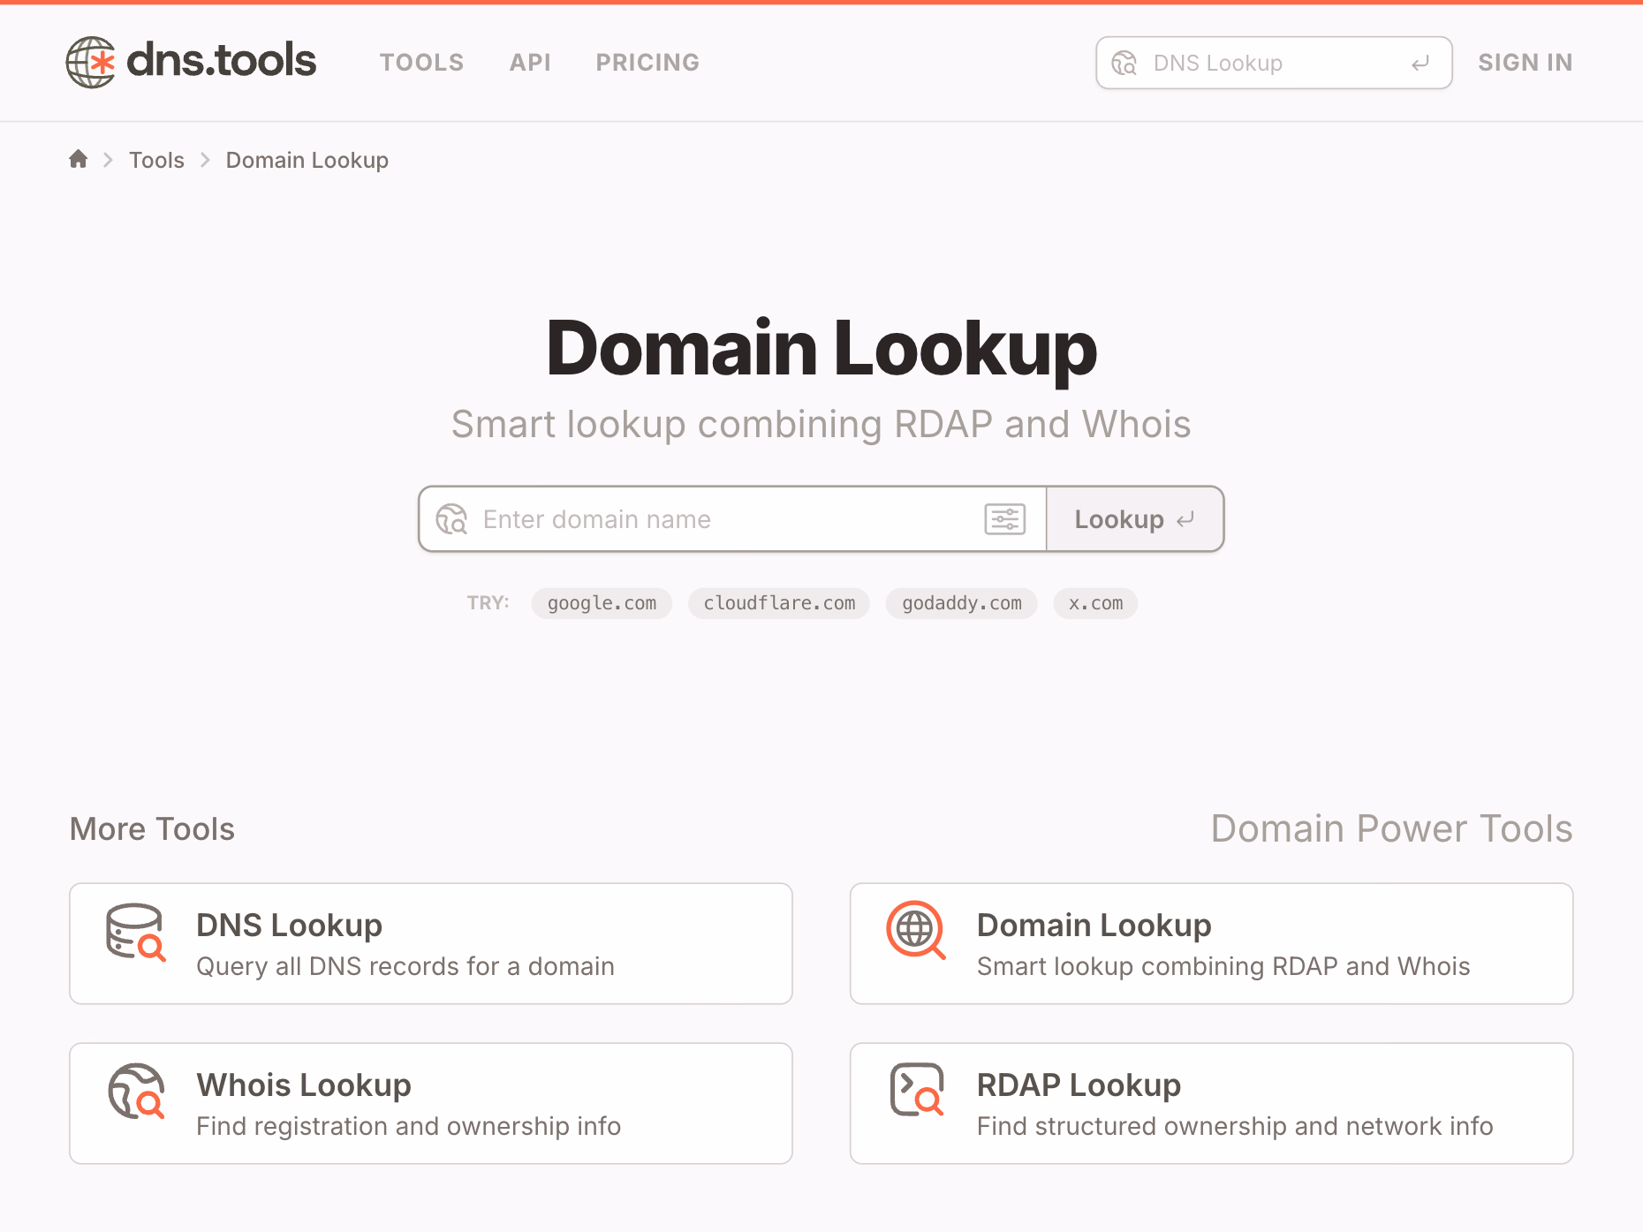Open the Domain Lookup tool card title
This screenshot has height=1232, width=1643.
point(1094,925)
